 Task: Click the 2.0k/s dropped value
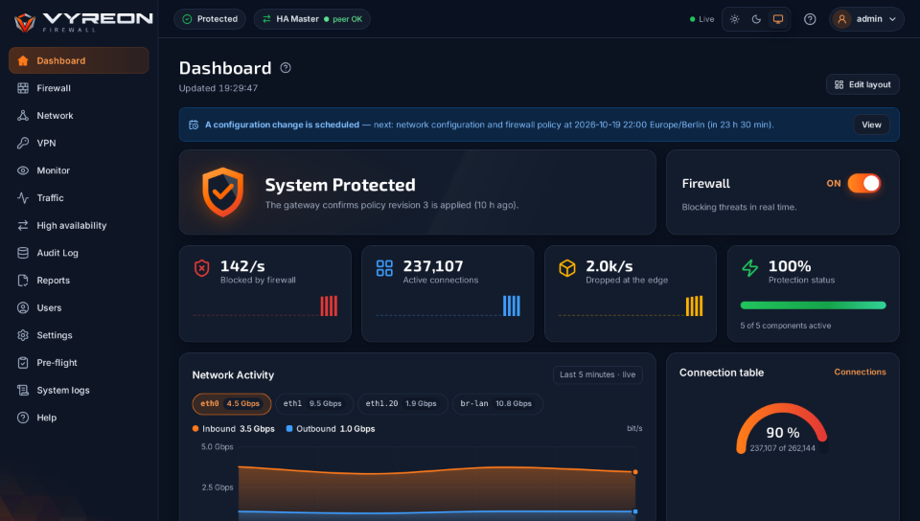(x=609, y=266)
